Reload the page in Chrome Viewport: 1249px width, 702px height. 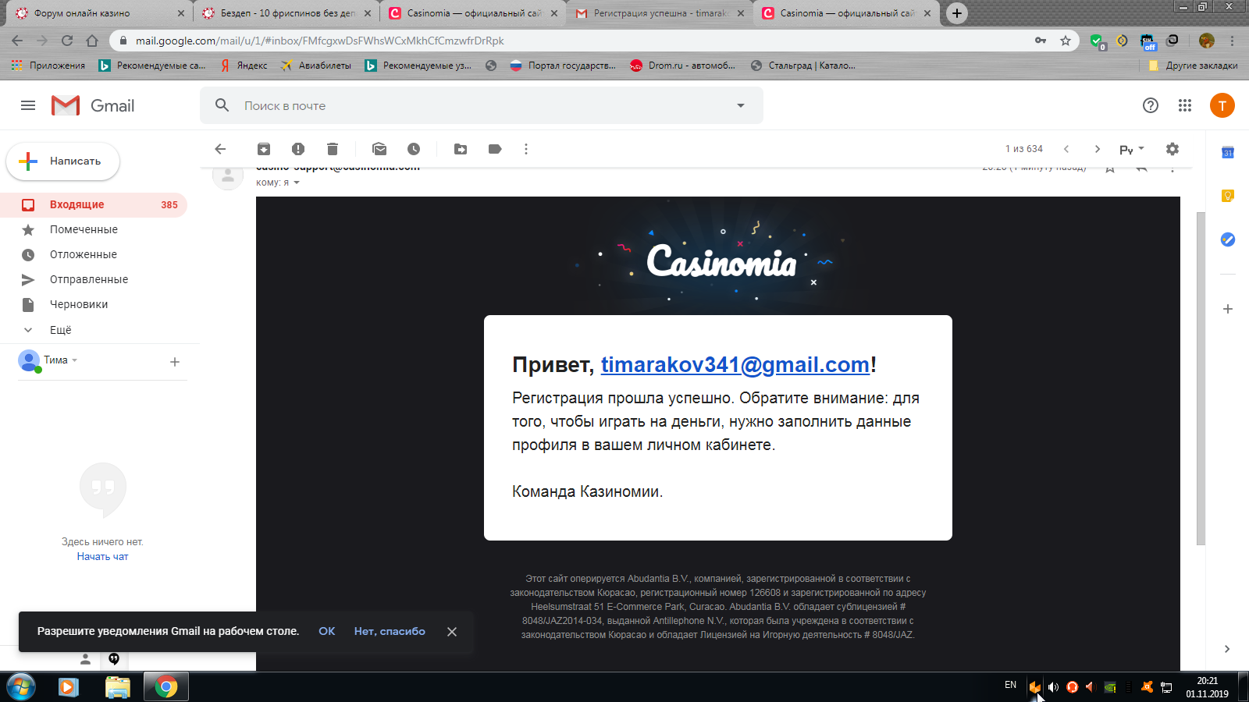coord(67,41)
